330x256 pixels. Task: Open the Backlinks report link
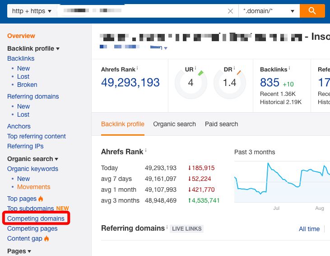point(21,58)
